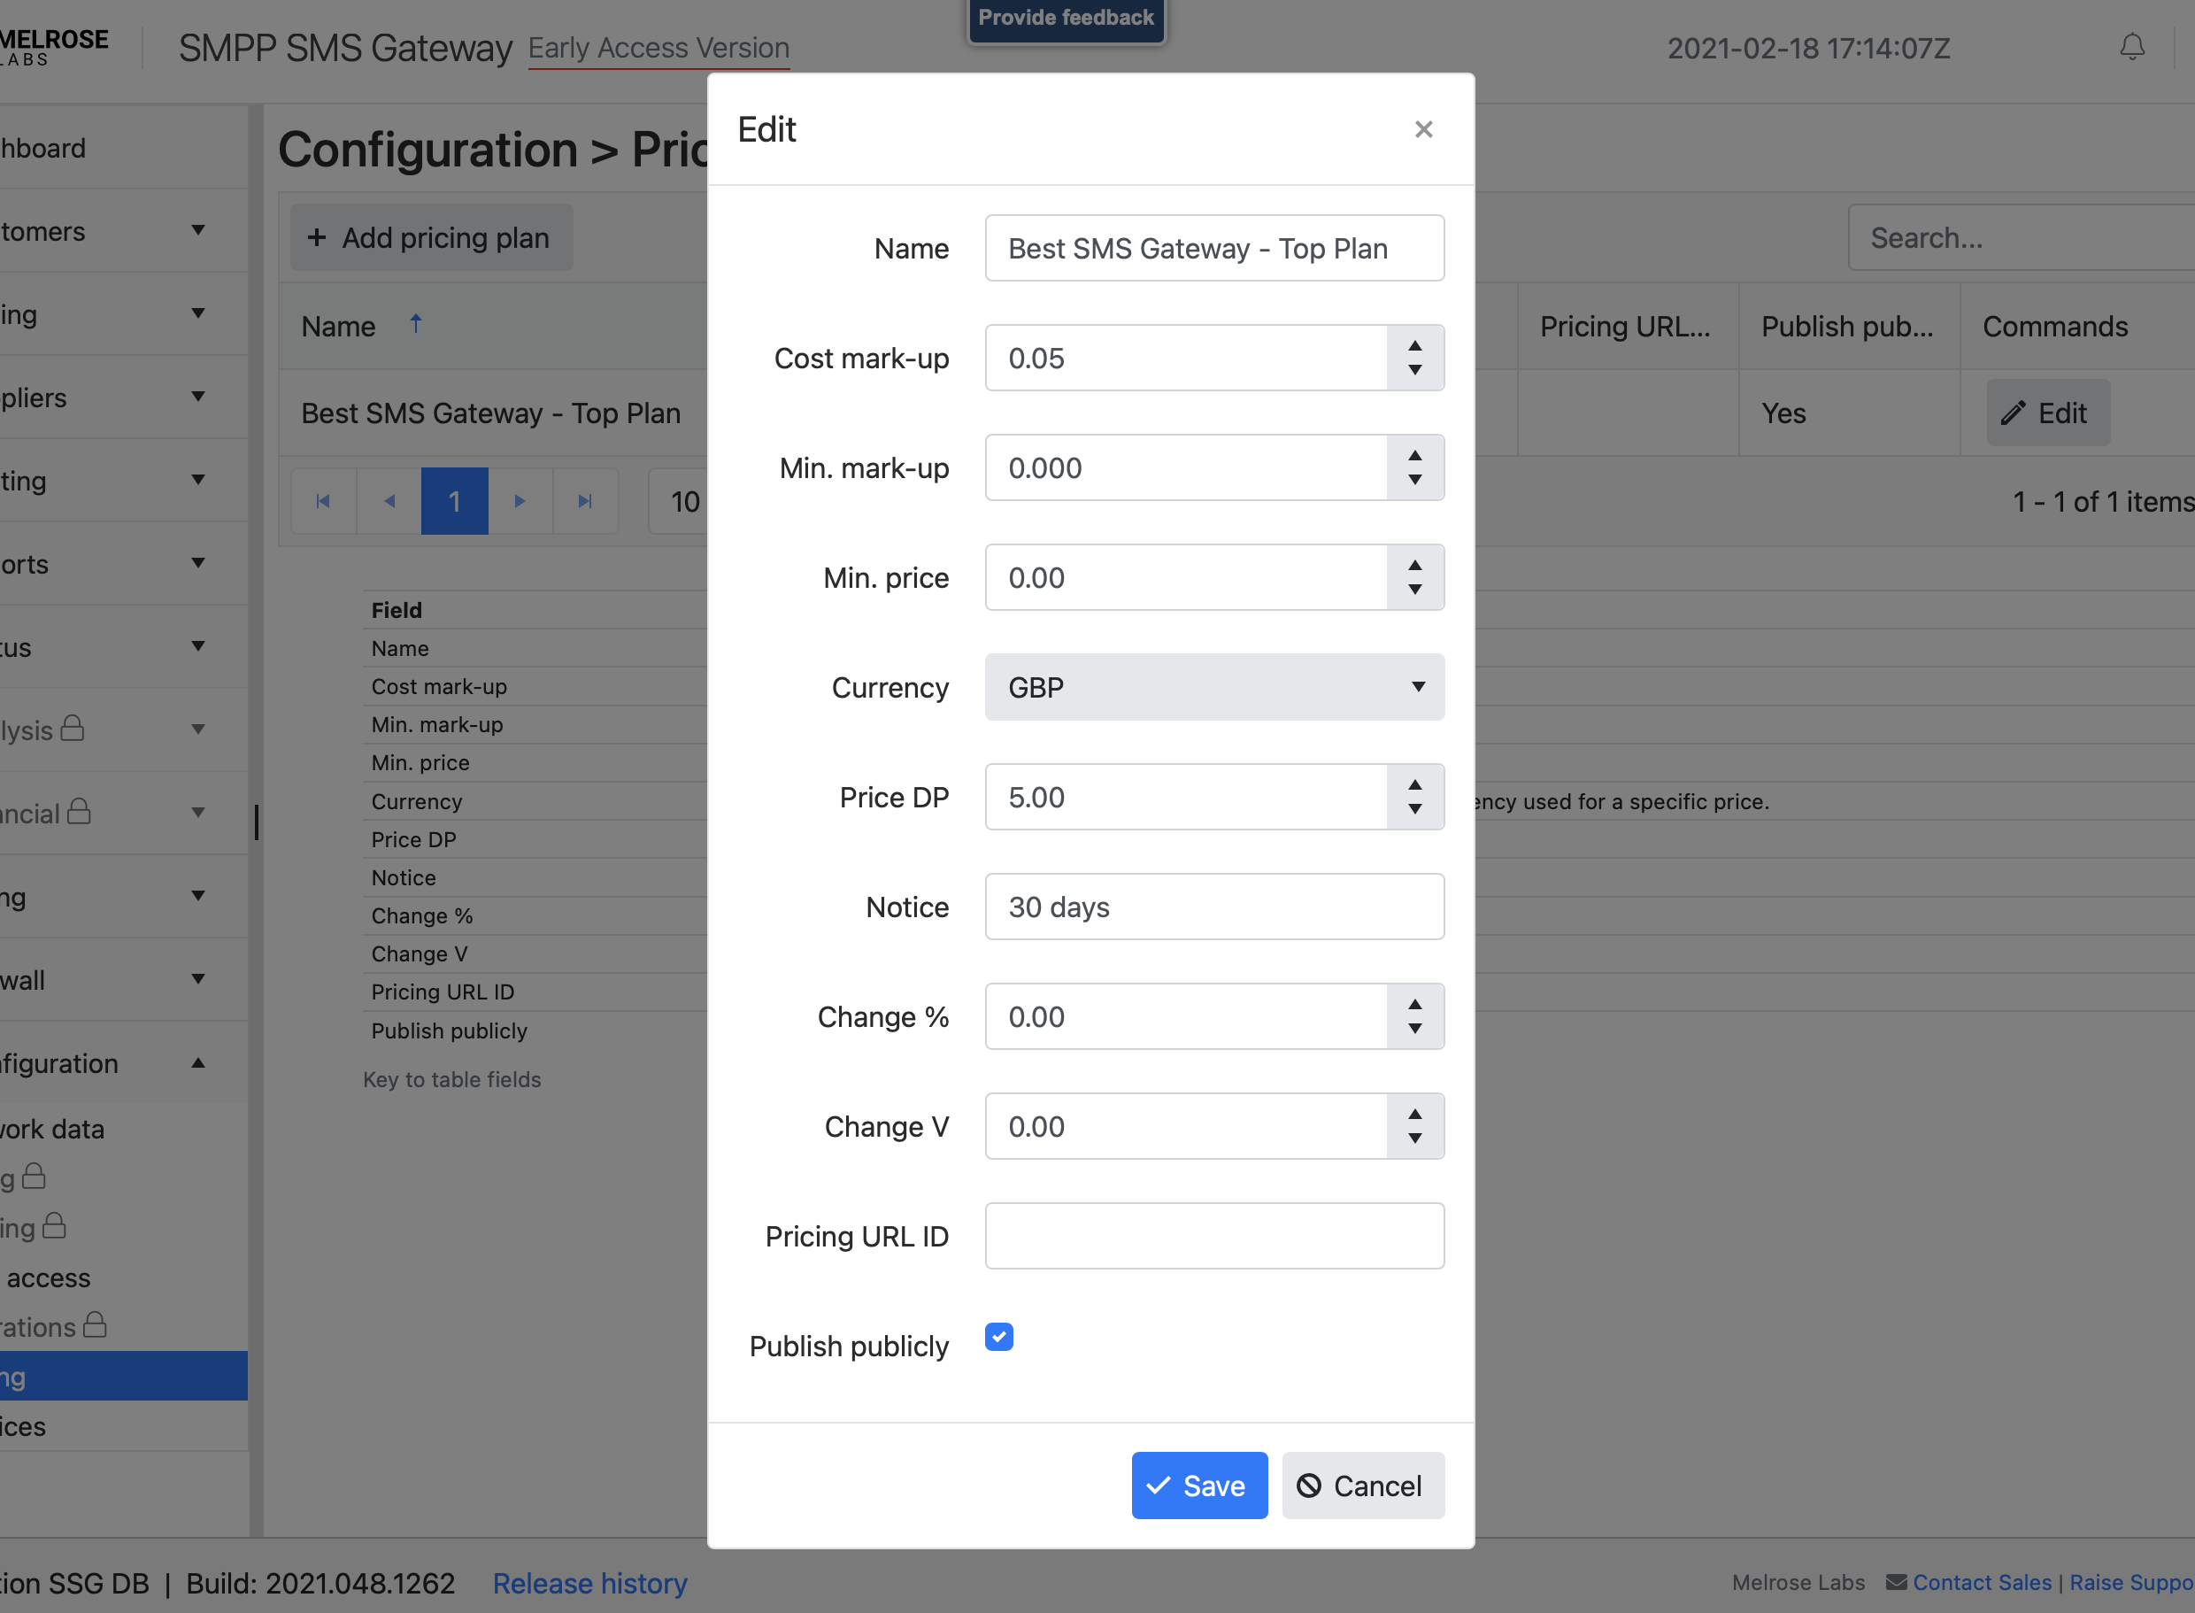This screenshot has width=2195, height=1613.
Task: Increase Min. price using up arrow
Action: pyautogui.click(x=1414, y=566)
